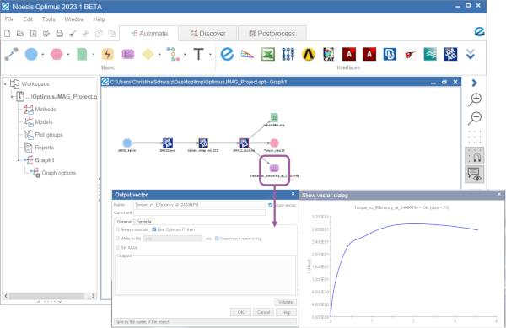
Task: Toggle the comment visibility eye icon
Action: (474, 175)
